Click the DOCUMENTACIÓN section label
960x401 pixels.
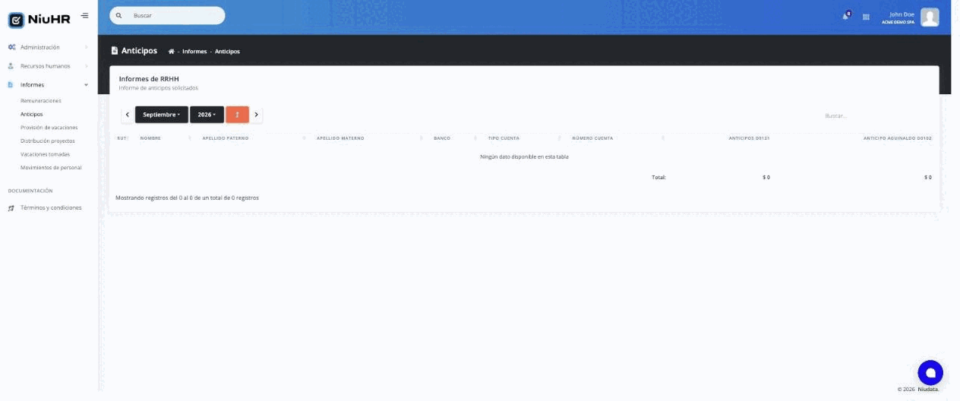pos(30,191)
